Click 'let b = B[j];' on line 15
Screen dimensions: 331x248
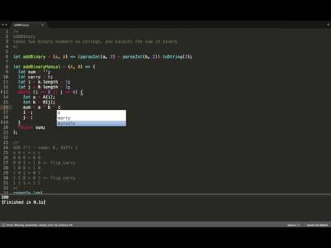[39, 102]
